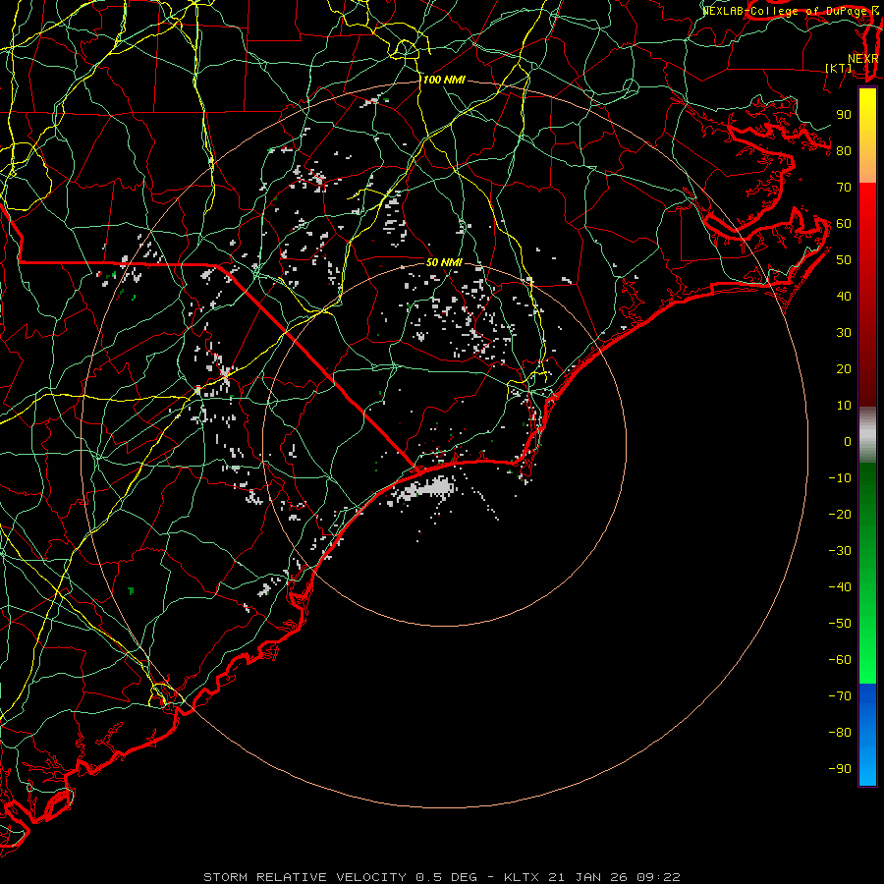Click the -60 value on velocity scale
Viewport: 884px width, 884px height.
pos(840,660)
